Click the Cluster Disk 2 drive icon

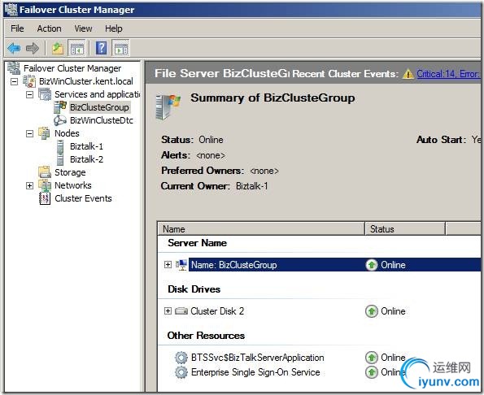pyautogui.click(x=181, y=310)
